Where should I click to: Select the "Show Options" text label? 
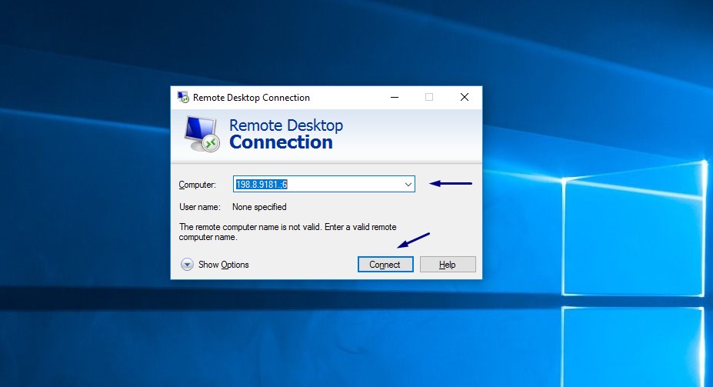[x=223, y=265]
